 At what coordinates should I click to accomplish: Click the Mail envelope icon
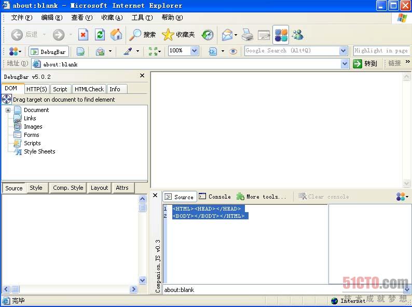coord(227,35)
